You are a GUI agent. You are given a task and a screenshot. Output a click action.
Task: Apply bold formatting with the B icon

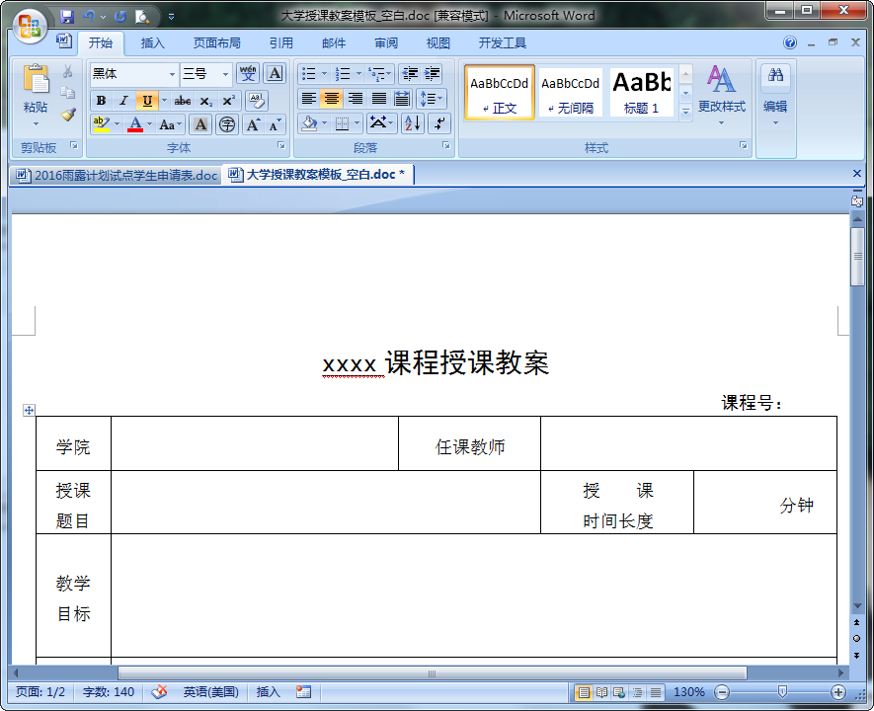(x=100, y=100)
